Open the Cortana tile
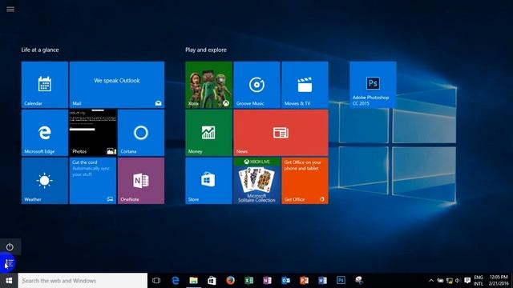Viewport: 513px width, 288px height. click(141, 133)
